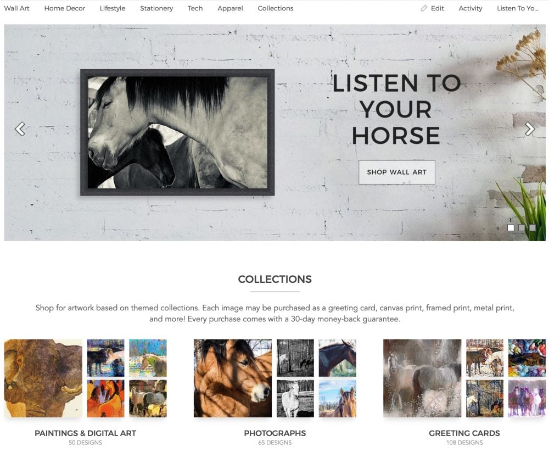Screen dimensions: 549x452
Task: Open the Wall Art menu
Action: coord(16,8)
